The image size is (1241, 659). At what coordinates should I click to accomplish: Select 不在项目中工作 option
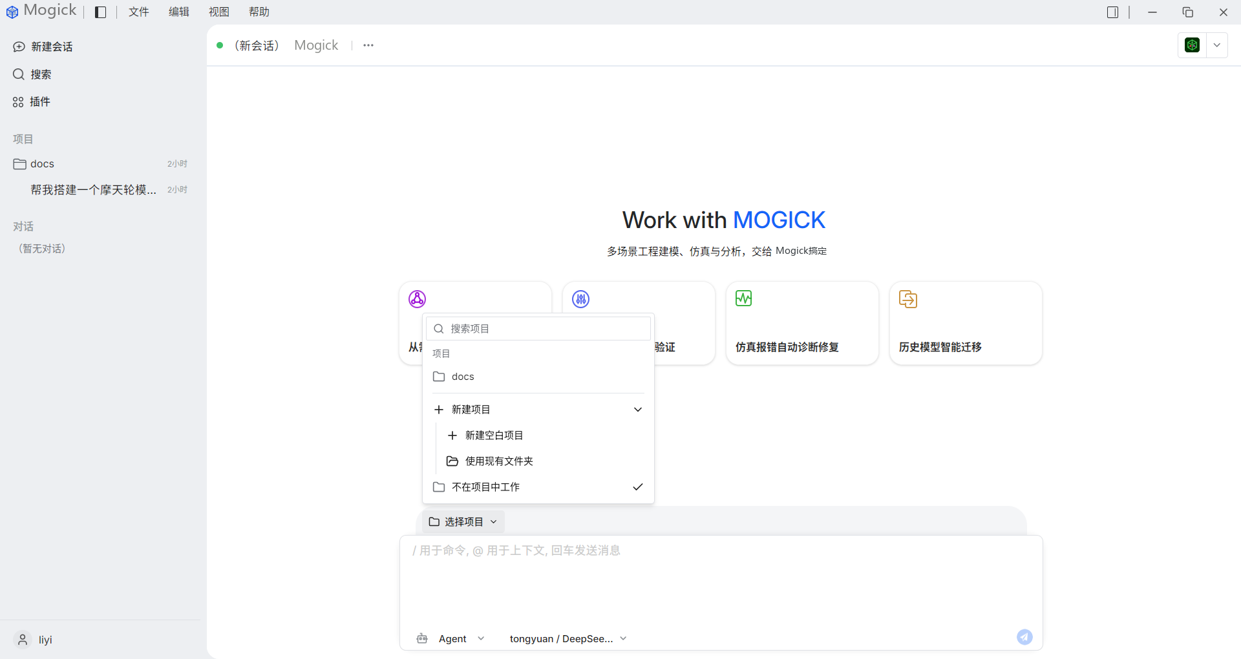tap(538, 487)
